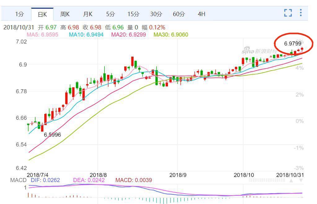317x204 pixels.
Task: Click the 2018/10/31 date in the quote header
Action: click(19, 27)
